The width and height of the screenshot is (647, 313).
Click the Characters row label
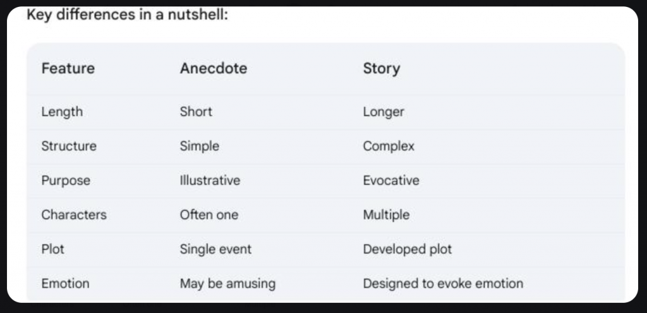coord(74,215)
